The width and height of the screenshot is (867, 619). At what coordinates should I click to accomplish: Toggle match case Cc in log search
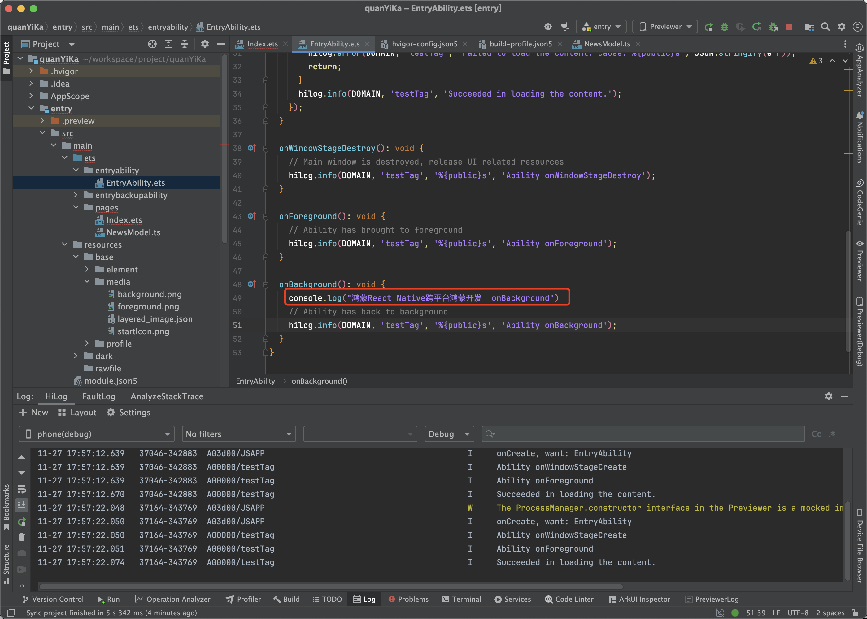pos(816,434)
